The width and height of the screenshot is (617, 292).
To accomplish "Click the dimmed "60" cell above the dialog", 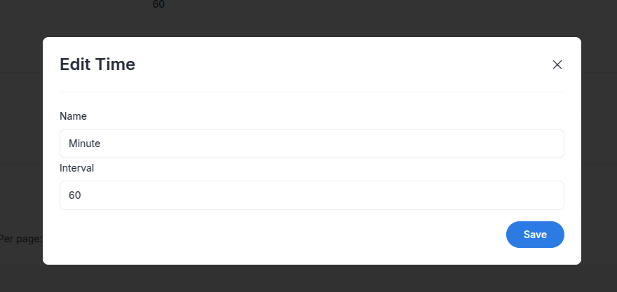I will [x=158, y=4].
